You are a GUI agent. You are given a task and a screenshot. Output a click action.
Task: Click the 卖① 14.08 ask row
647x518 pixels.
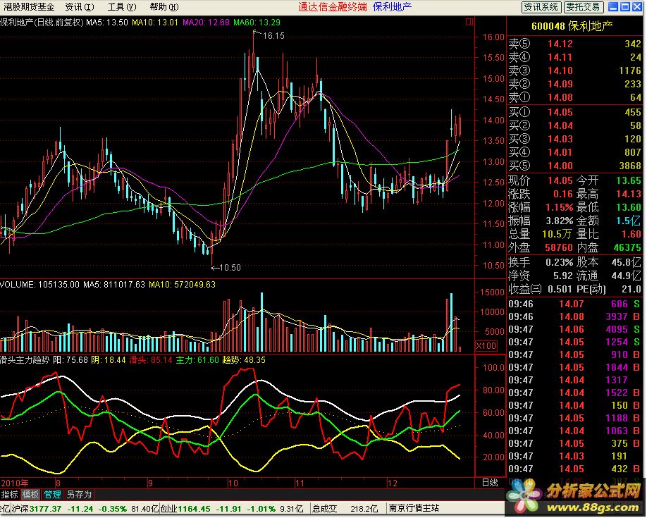574,97
